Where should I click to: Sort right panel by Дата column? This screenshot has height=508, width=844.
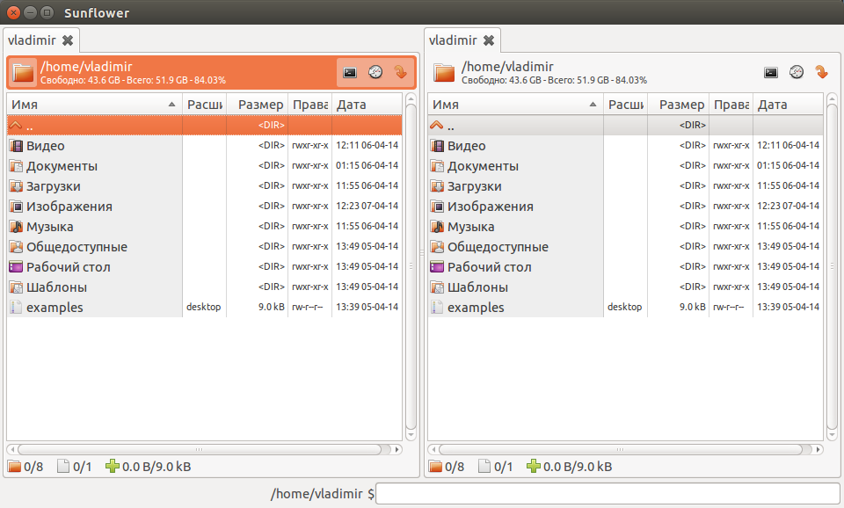point(788,105)
